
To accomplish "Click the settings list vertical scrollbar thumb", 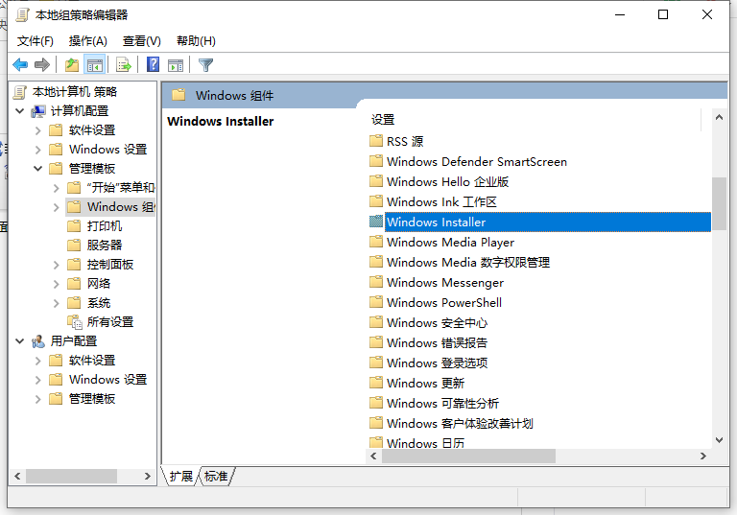I will tap(719, 203).
